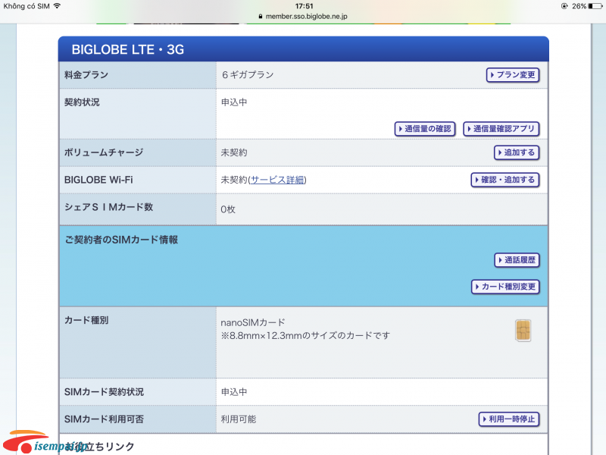This screenshot has width=606, height=455.
Task: Tap the rotation lock status icon
Action: 564,6
